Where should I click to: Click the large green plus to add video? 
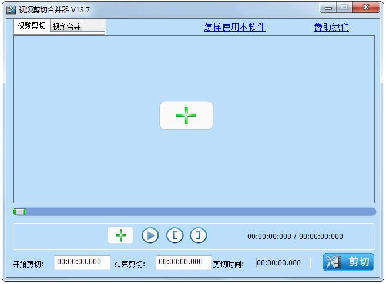click(186, 115)
